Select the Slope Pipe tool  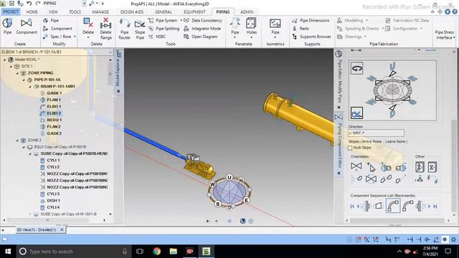[140, 29]
